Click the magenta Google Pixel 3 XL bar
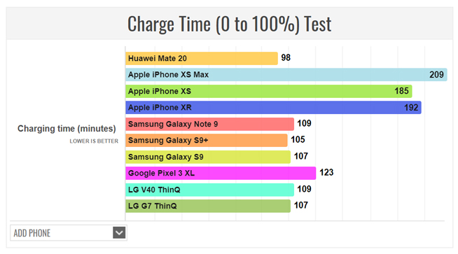The width and height of the screenshot is (458, 254). point(221,173)
